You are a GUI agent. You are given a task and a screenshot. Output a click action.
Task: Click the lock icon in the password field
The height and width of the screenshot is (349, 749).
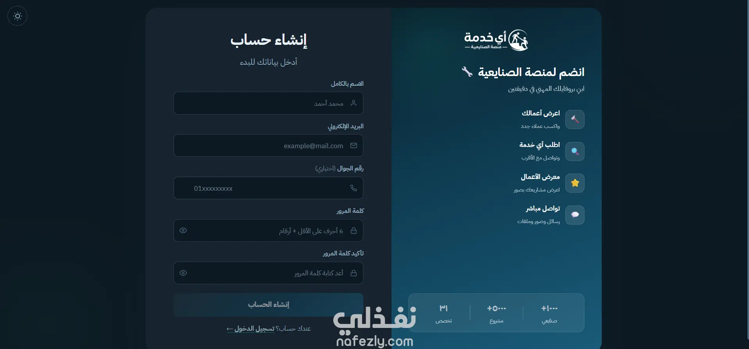(354, 230)
